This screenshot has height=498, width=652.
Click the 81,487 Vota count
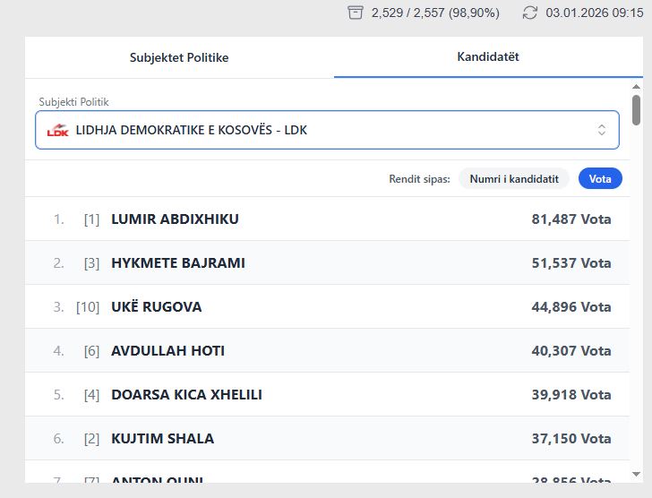coord(570,219)
